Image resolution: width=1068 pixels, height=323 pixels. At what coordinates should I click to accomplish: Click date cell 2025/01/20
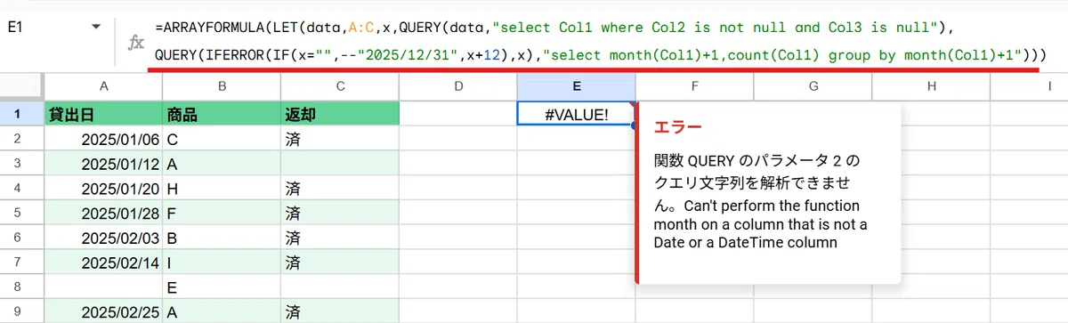[103, 189]
